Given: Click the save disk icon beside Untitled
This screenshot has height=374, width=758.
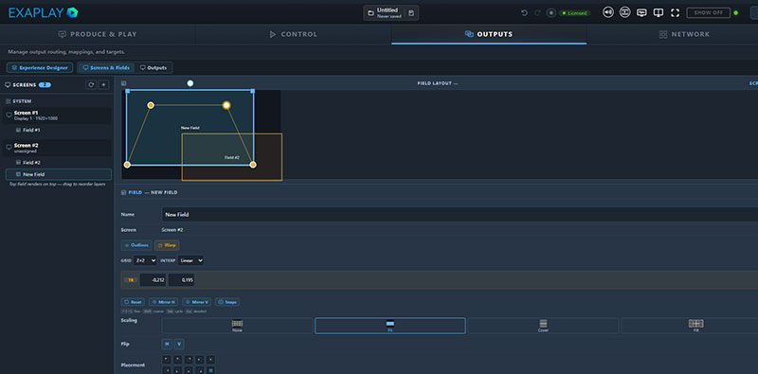Looking at the screenshot, I should click(x=411, y=13).
